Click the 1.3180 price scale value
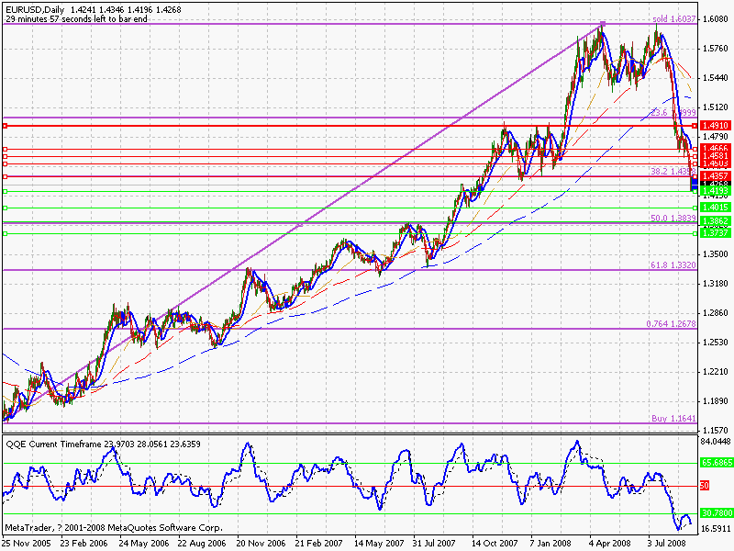The height and width of the screenshot is (551, 734). [x=716, y=284]
